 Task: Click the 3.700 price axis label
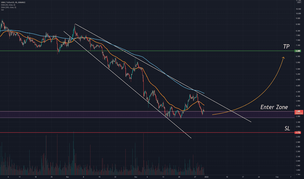click(x=298, y=106)
